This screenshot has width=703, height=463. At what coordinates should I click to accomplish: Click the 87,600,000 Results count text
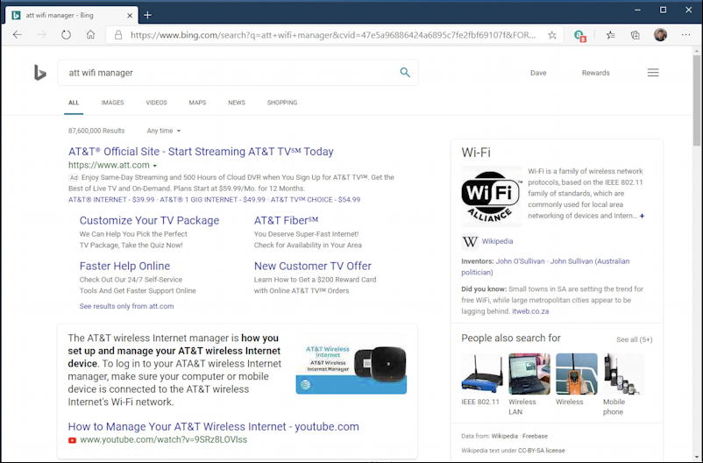(x=96, y=131)
